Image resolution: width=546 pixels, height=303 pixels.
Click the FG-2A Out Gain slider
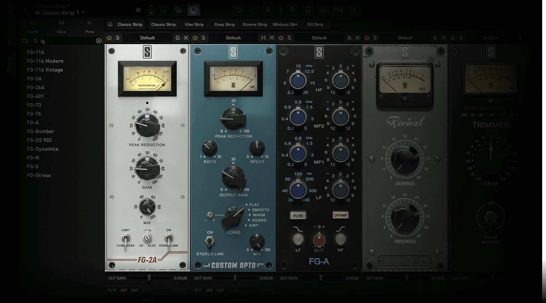[149, 278]
